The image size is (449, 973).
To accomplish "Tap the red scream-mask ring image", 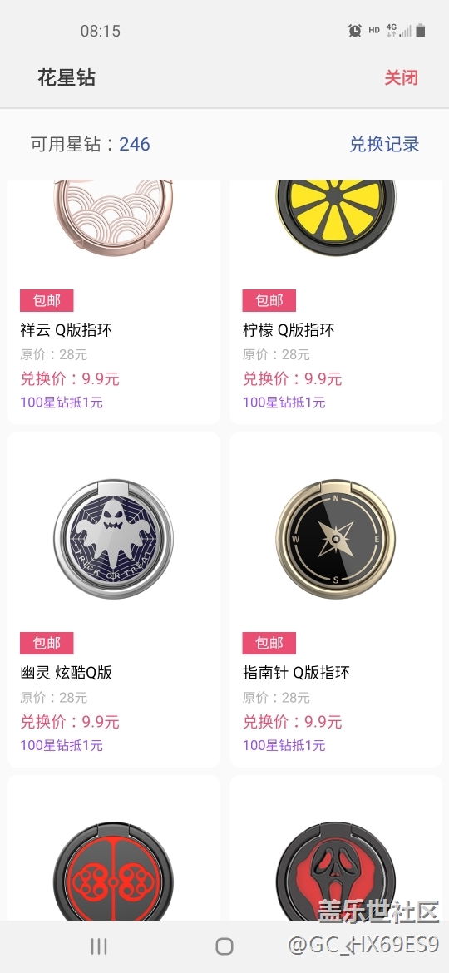I will (x=336, y=872).
